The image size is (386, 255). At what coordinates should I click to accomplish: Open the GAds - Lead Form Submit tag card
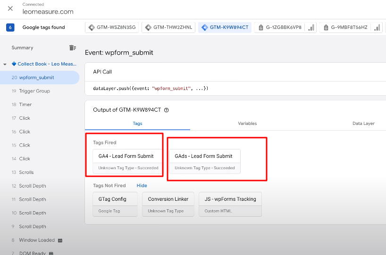point(205,161)
